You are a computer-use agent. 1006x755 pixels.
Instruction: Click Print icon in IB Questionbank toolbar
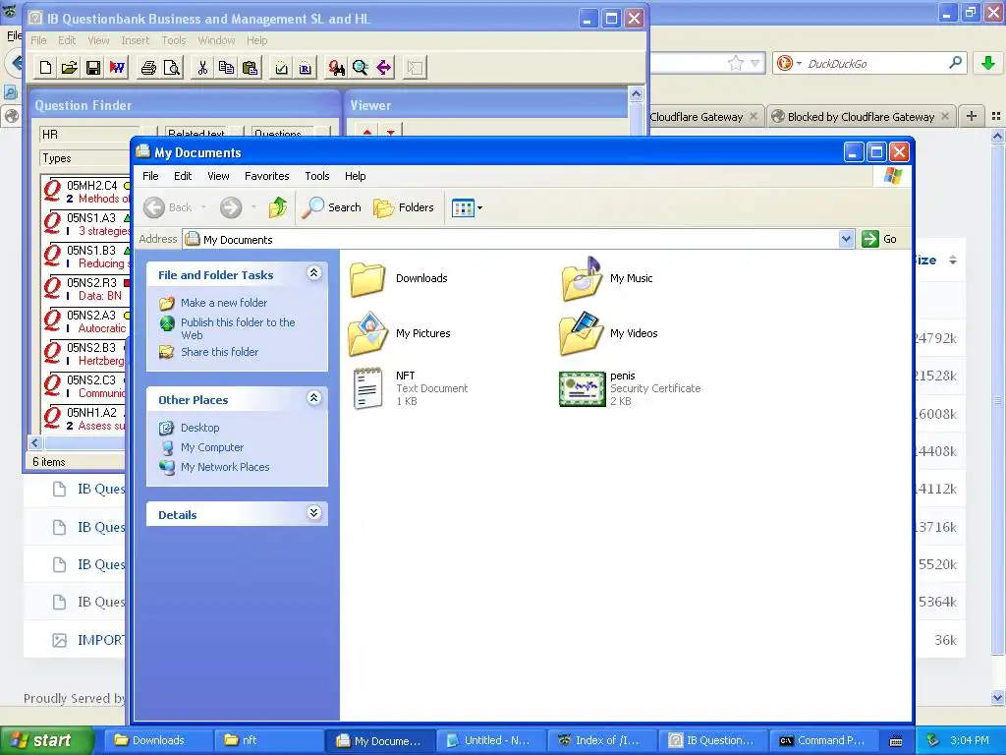pos(148,68)
